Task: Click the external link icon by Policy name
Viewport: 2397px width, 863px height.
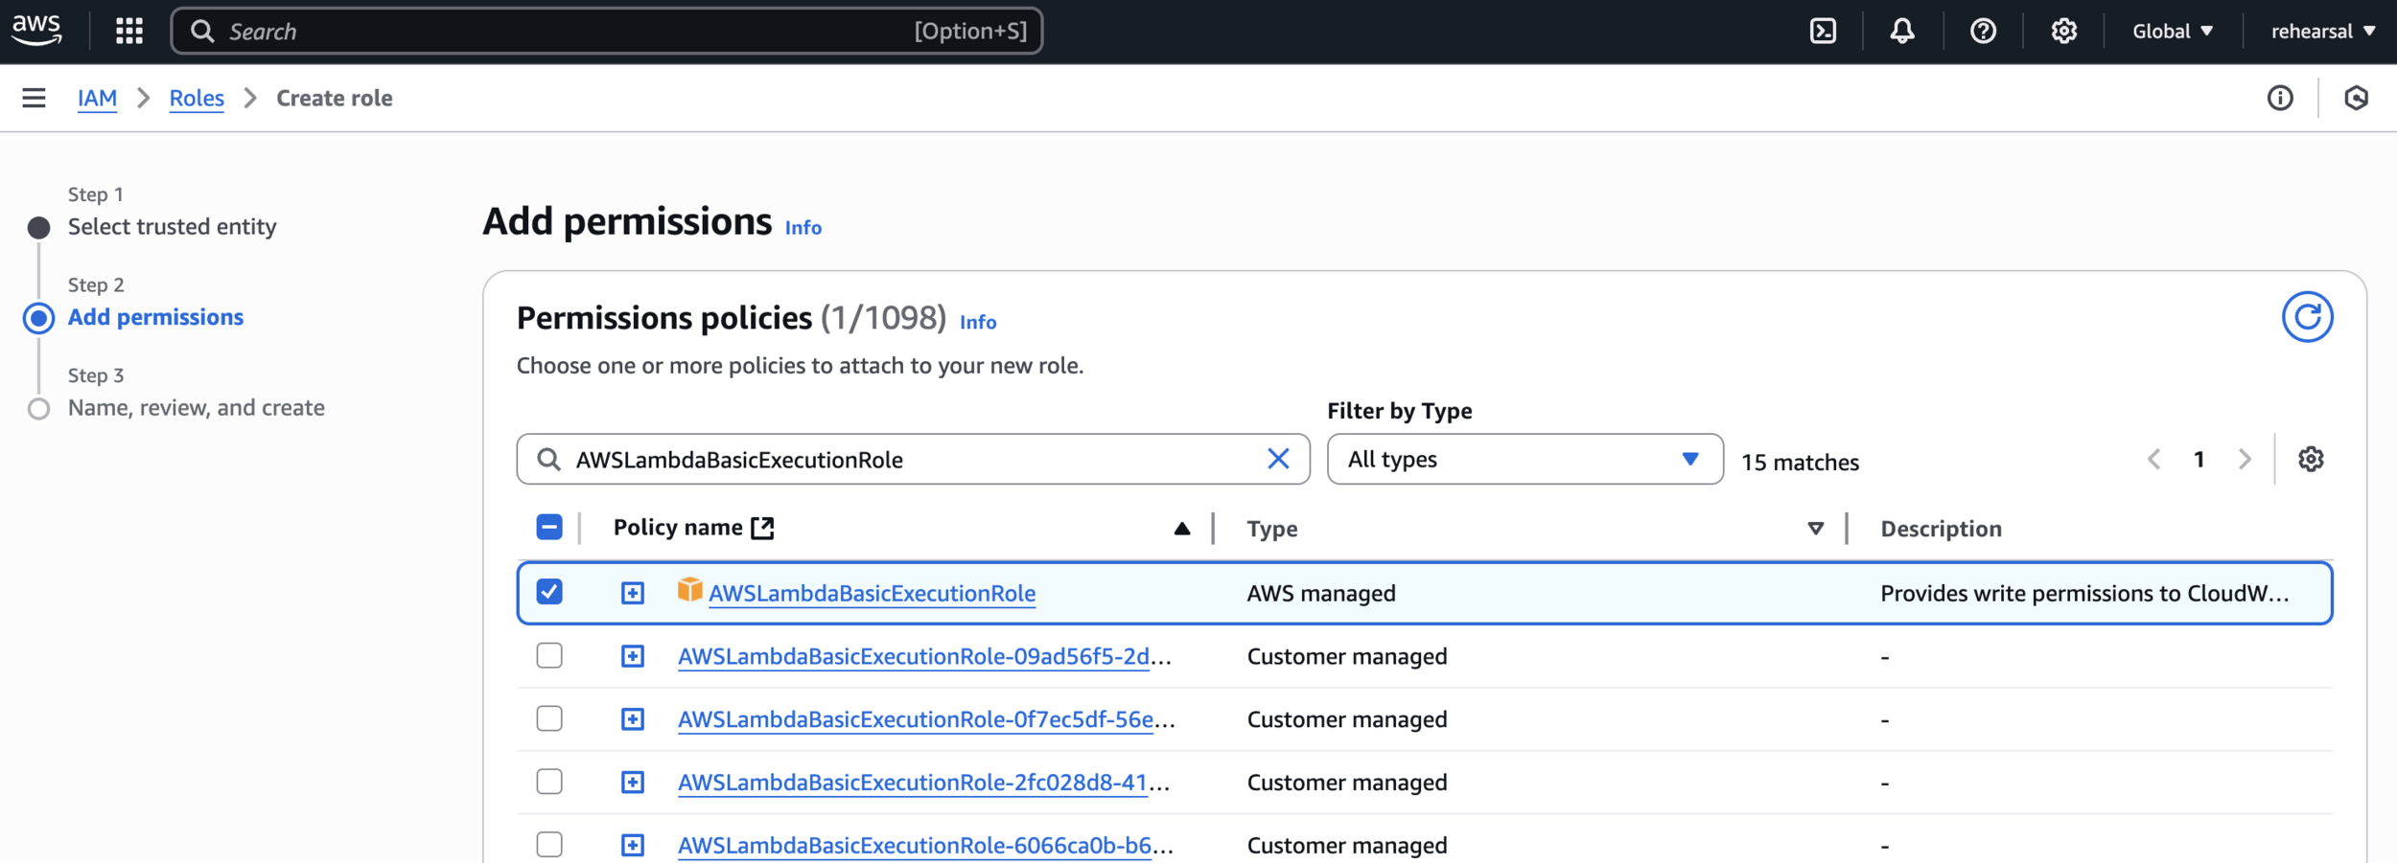Action: (762, 528)
